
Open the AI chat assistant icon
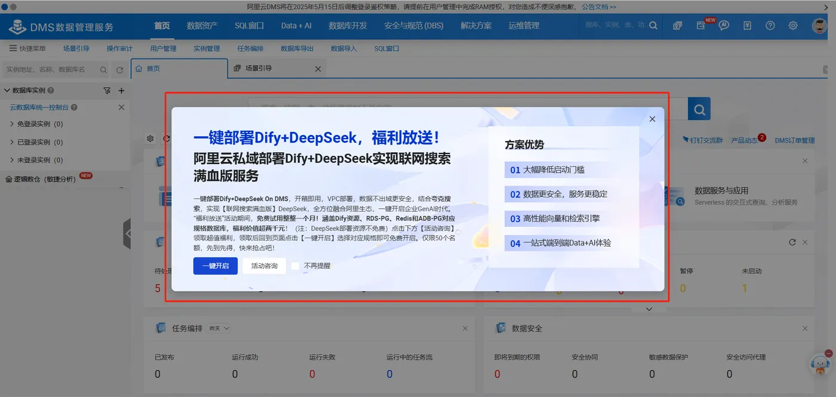(724, 26)
